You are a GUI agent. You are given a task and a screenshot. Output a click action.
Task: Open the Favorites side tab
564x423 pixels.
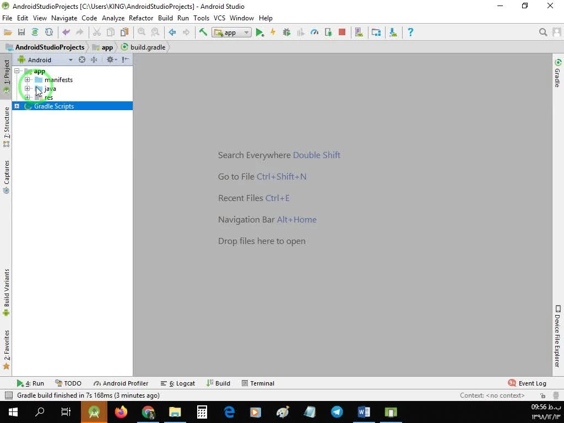point(7,350)
